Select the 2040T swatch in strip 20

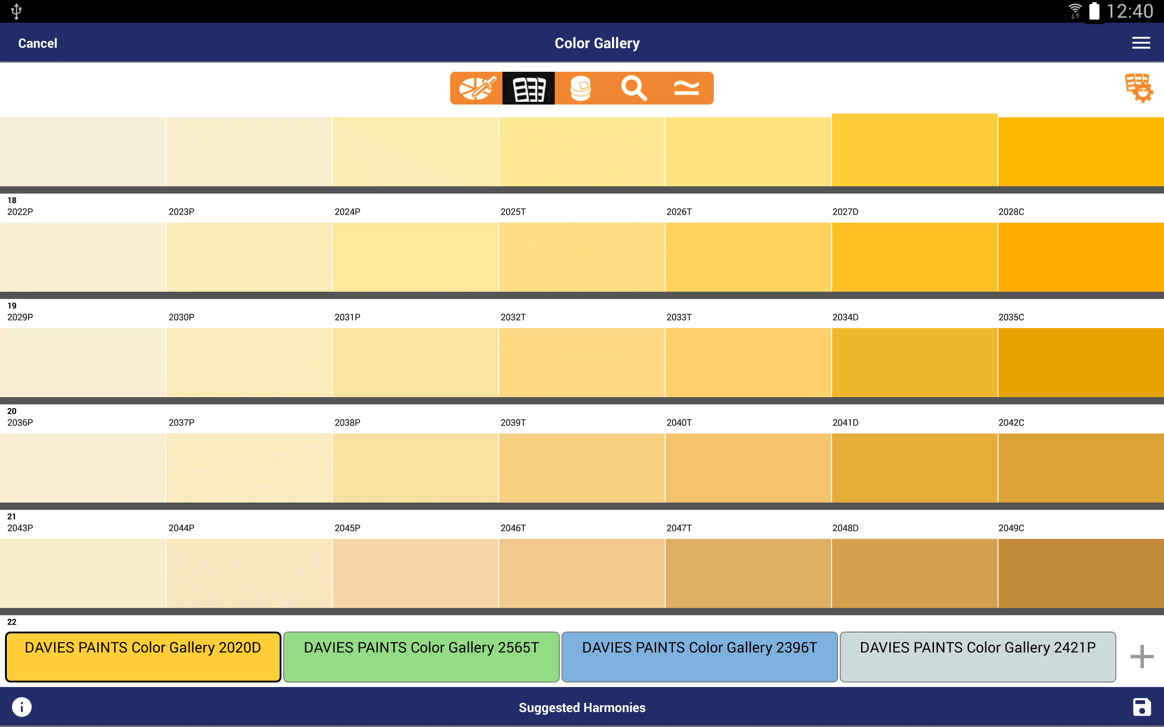click(748, 468)
